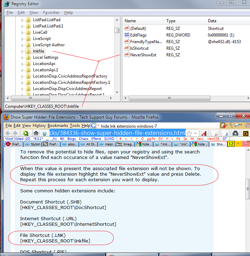
Task: Click registry tree scroll down arrow
Action: click(117, 93)
